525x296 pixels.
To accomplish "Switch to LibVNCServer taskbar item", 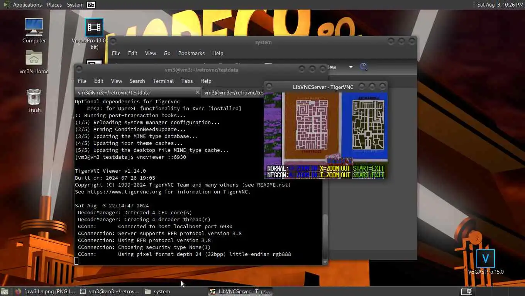I will (x=240, y=291).
